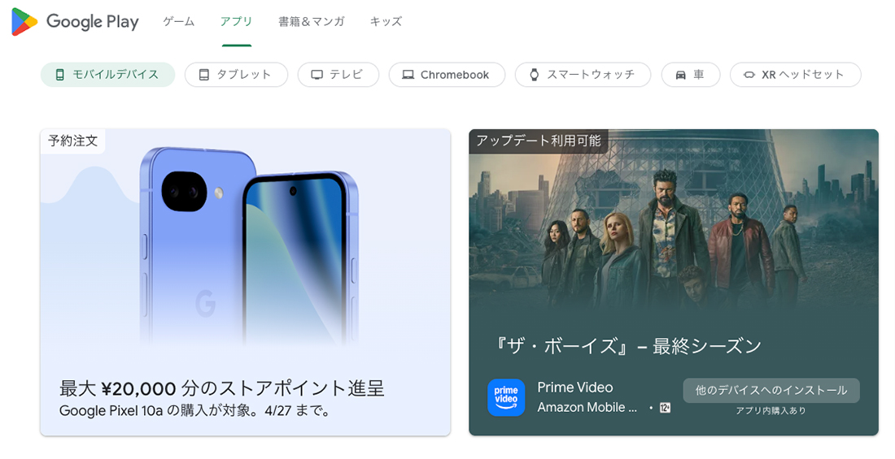
Task: Click the Amazon Mobile developer name
Action: tap(587, 408)
